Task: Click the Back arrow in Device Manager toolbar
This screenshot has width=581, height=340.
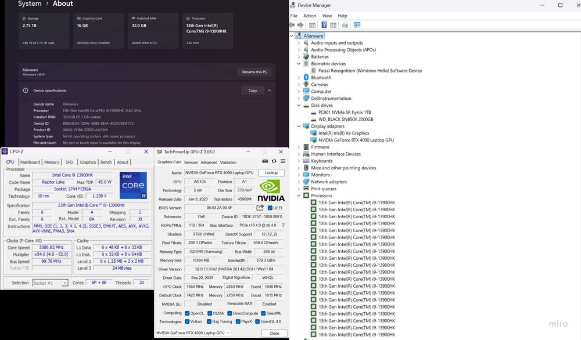Action: tap(292, 25)
